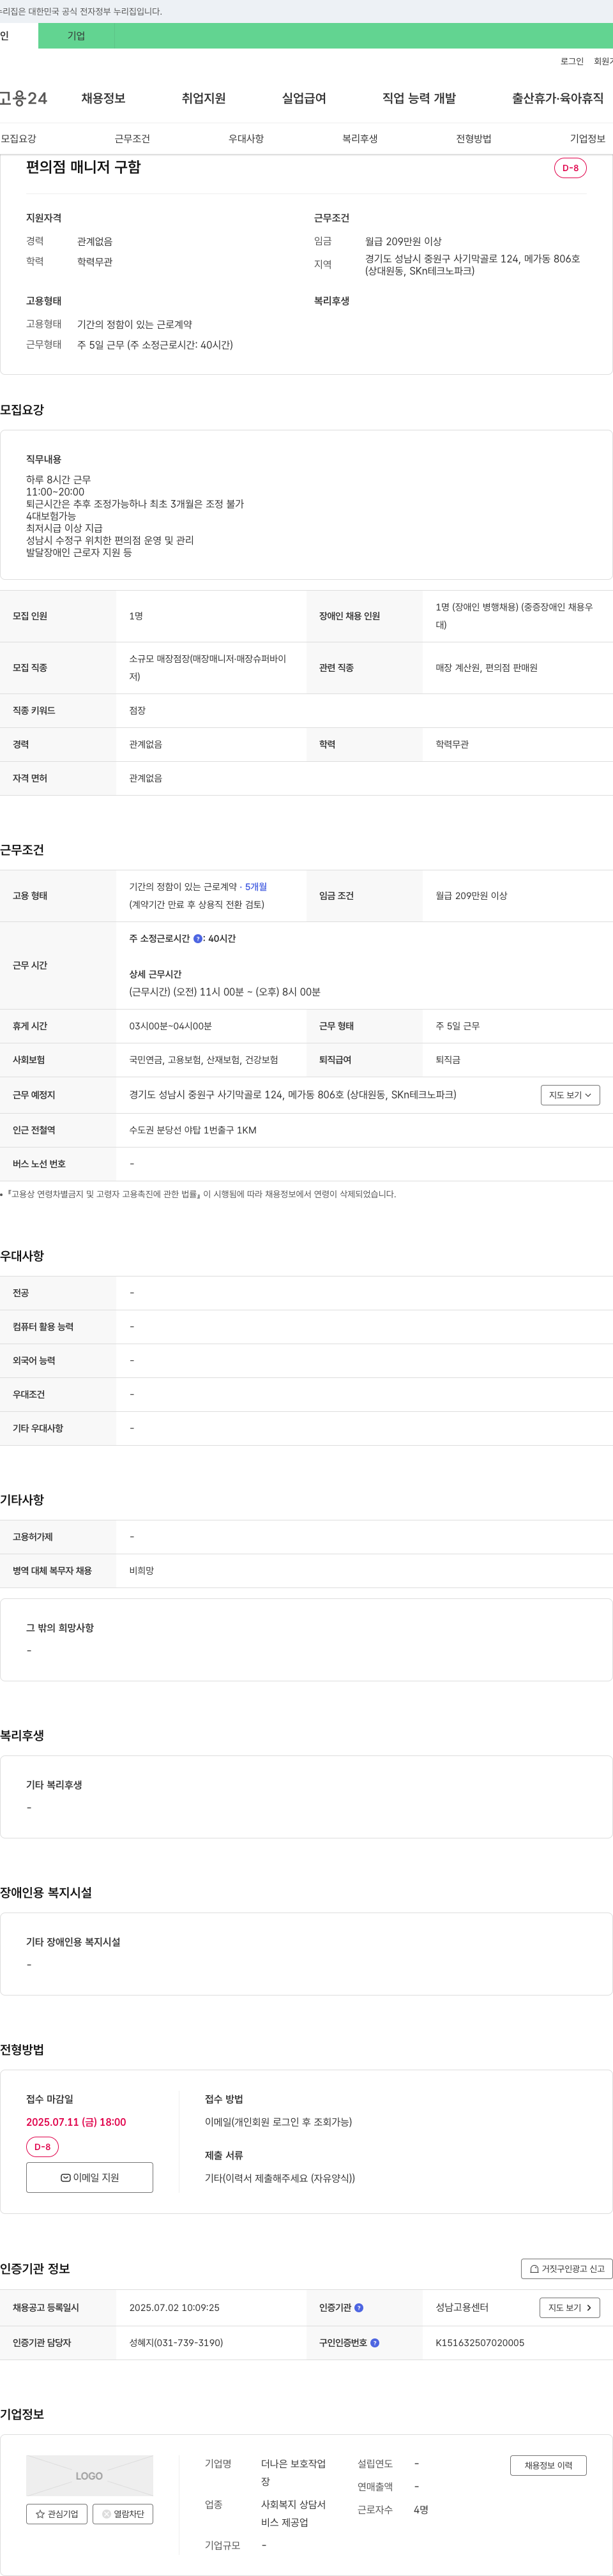Screen dimensions: 613x2576
Task: Select the registration time 2025.07.02 10:09:25
Action: point(174,2307)
